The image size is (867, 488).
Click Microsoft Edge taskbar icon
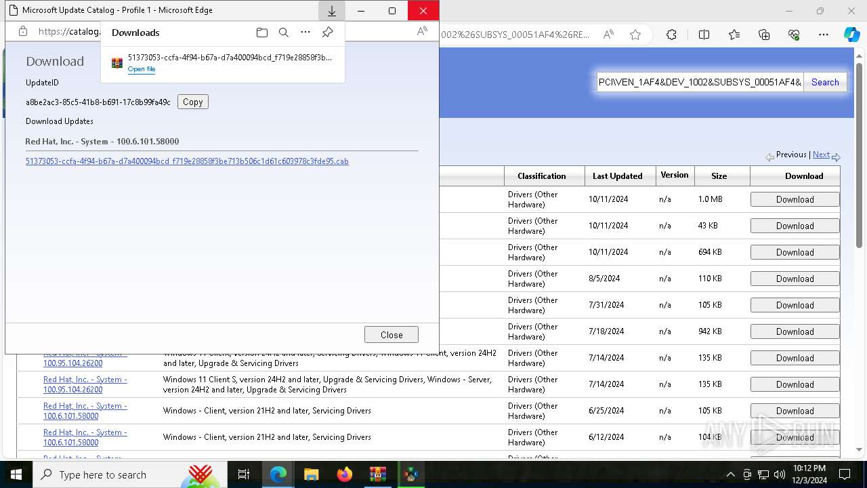278,474
